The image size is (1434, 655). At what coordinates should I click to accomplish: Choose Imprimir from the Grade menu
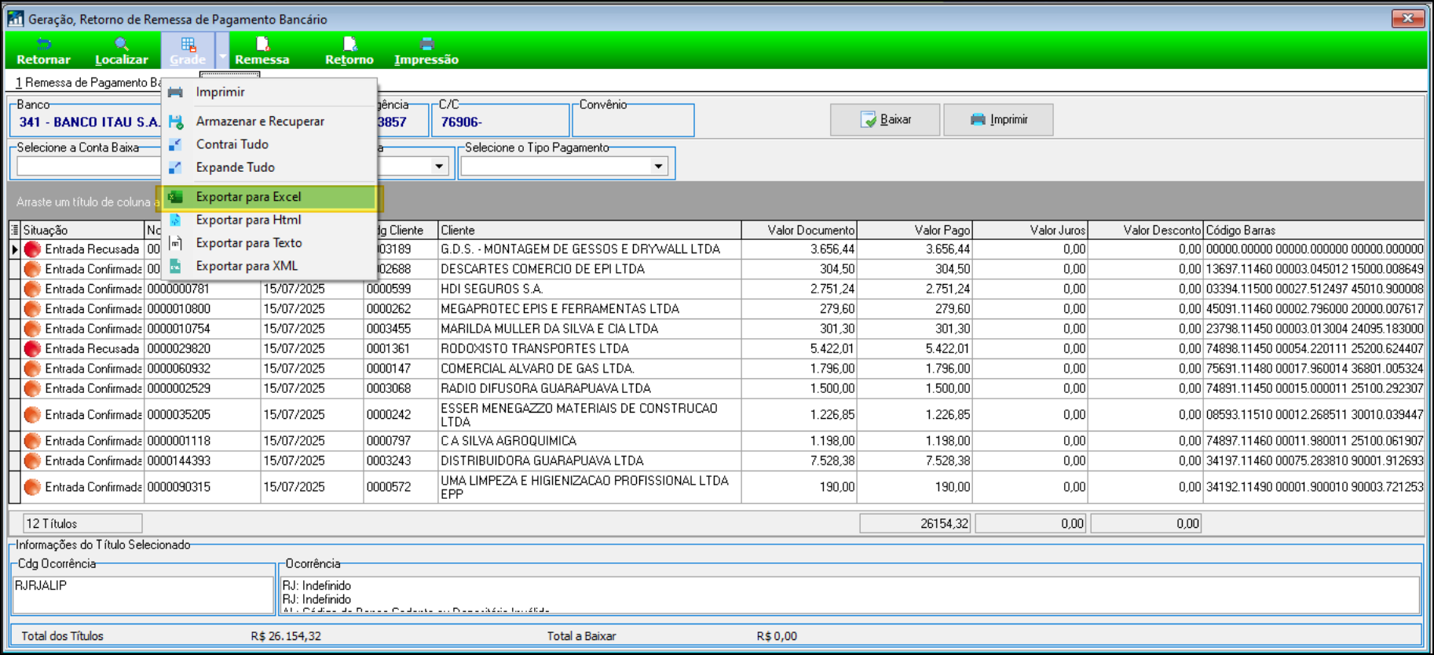(x=269, y=92)
